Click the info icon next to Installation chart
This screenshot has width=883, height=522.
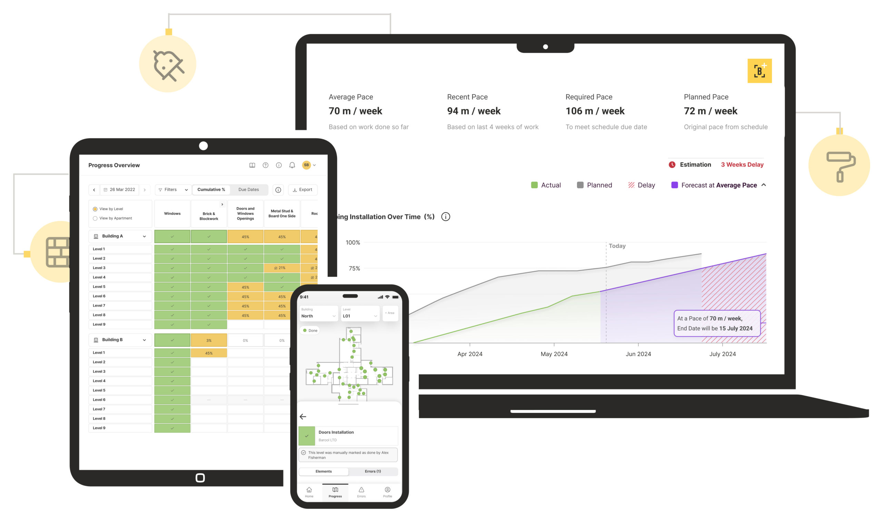pos(447,217)
